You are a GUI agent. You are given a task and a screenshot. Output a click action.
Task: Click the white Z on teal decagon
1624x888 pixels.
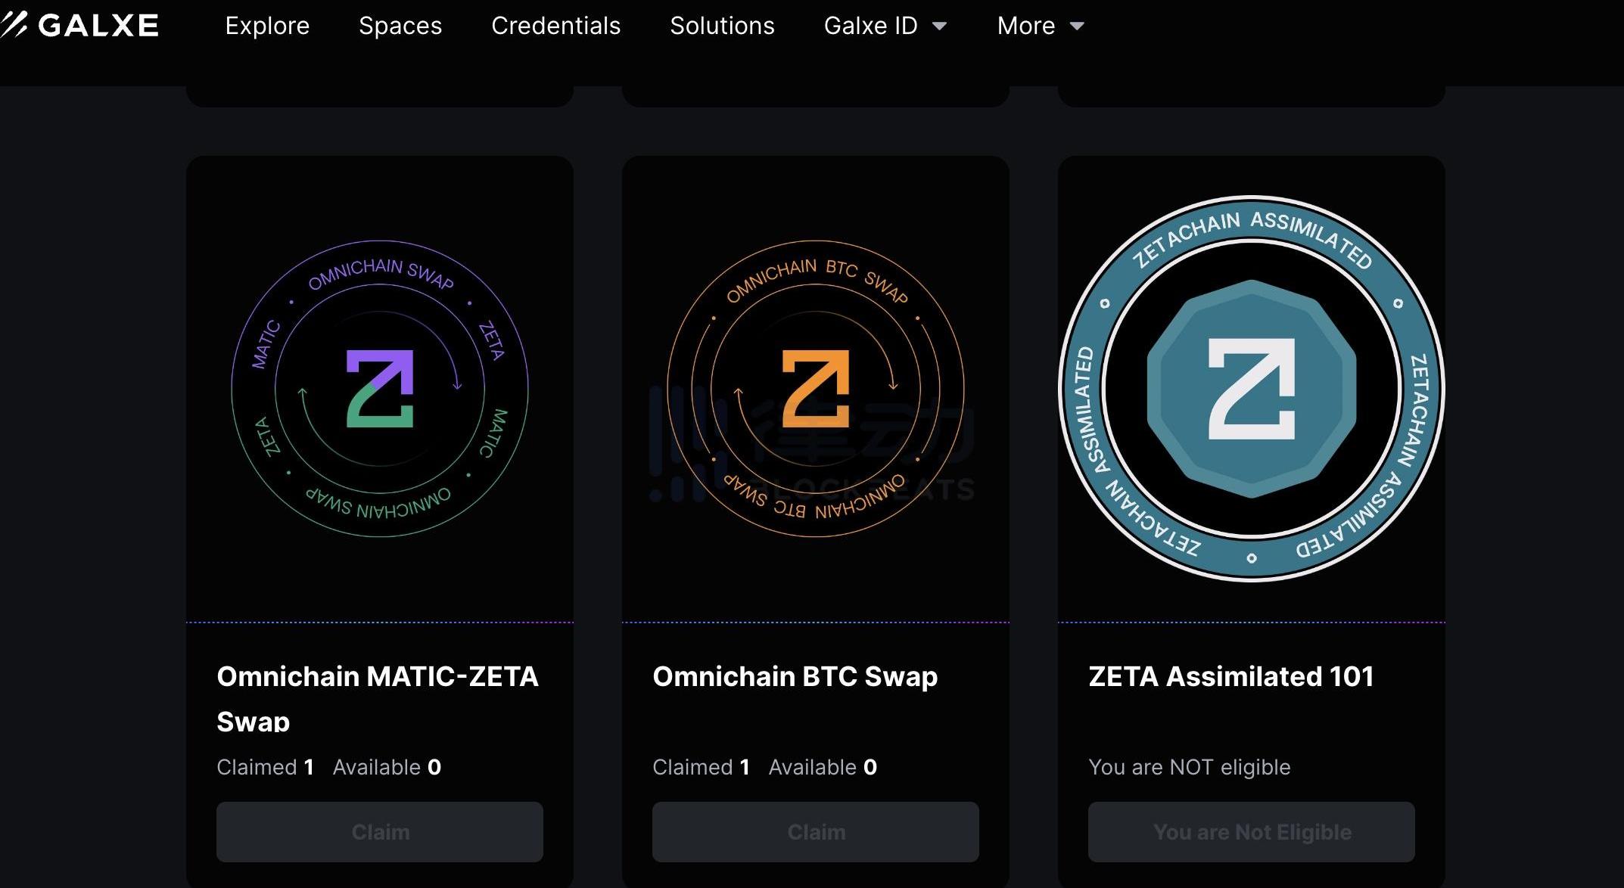(1252, 389)
